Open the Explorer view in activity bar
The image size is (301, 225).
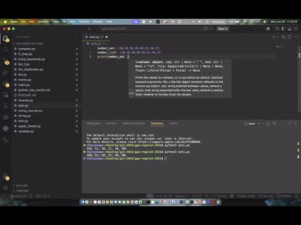(x=6, y=38)
